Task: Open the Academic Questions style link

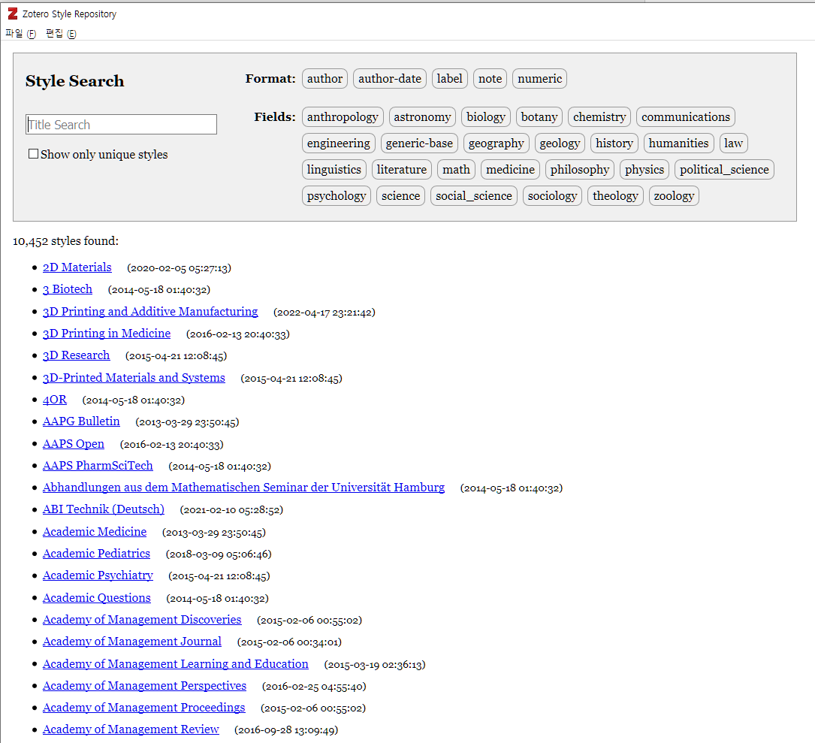Action: [97, 597]
